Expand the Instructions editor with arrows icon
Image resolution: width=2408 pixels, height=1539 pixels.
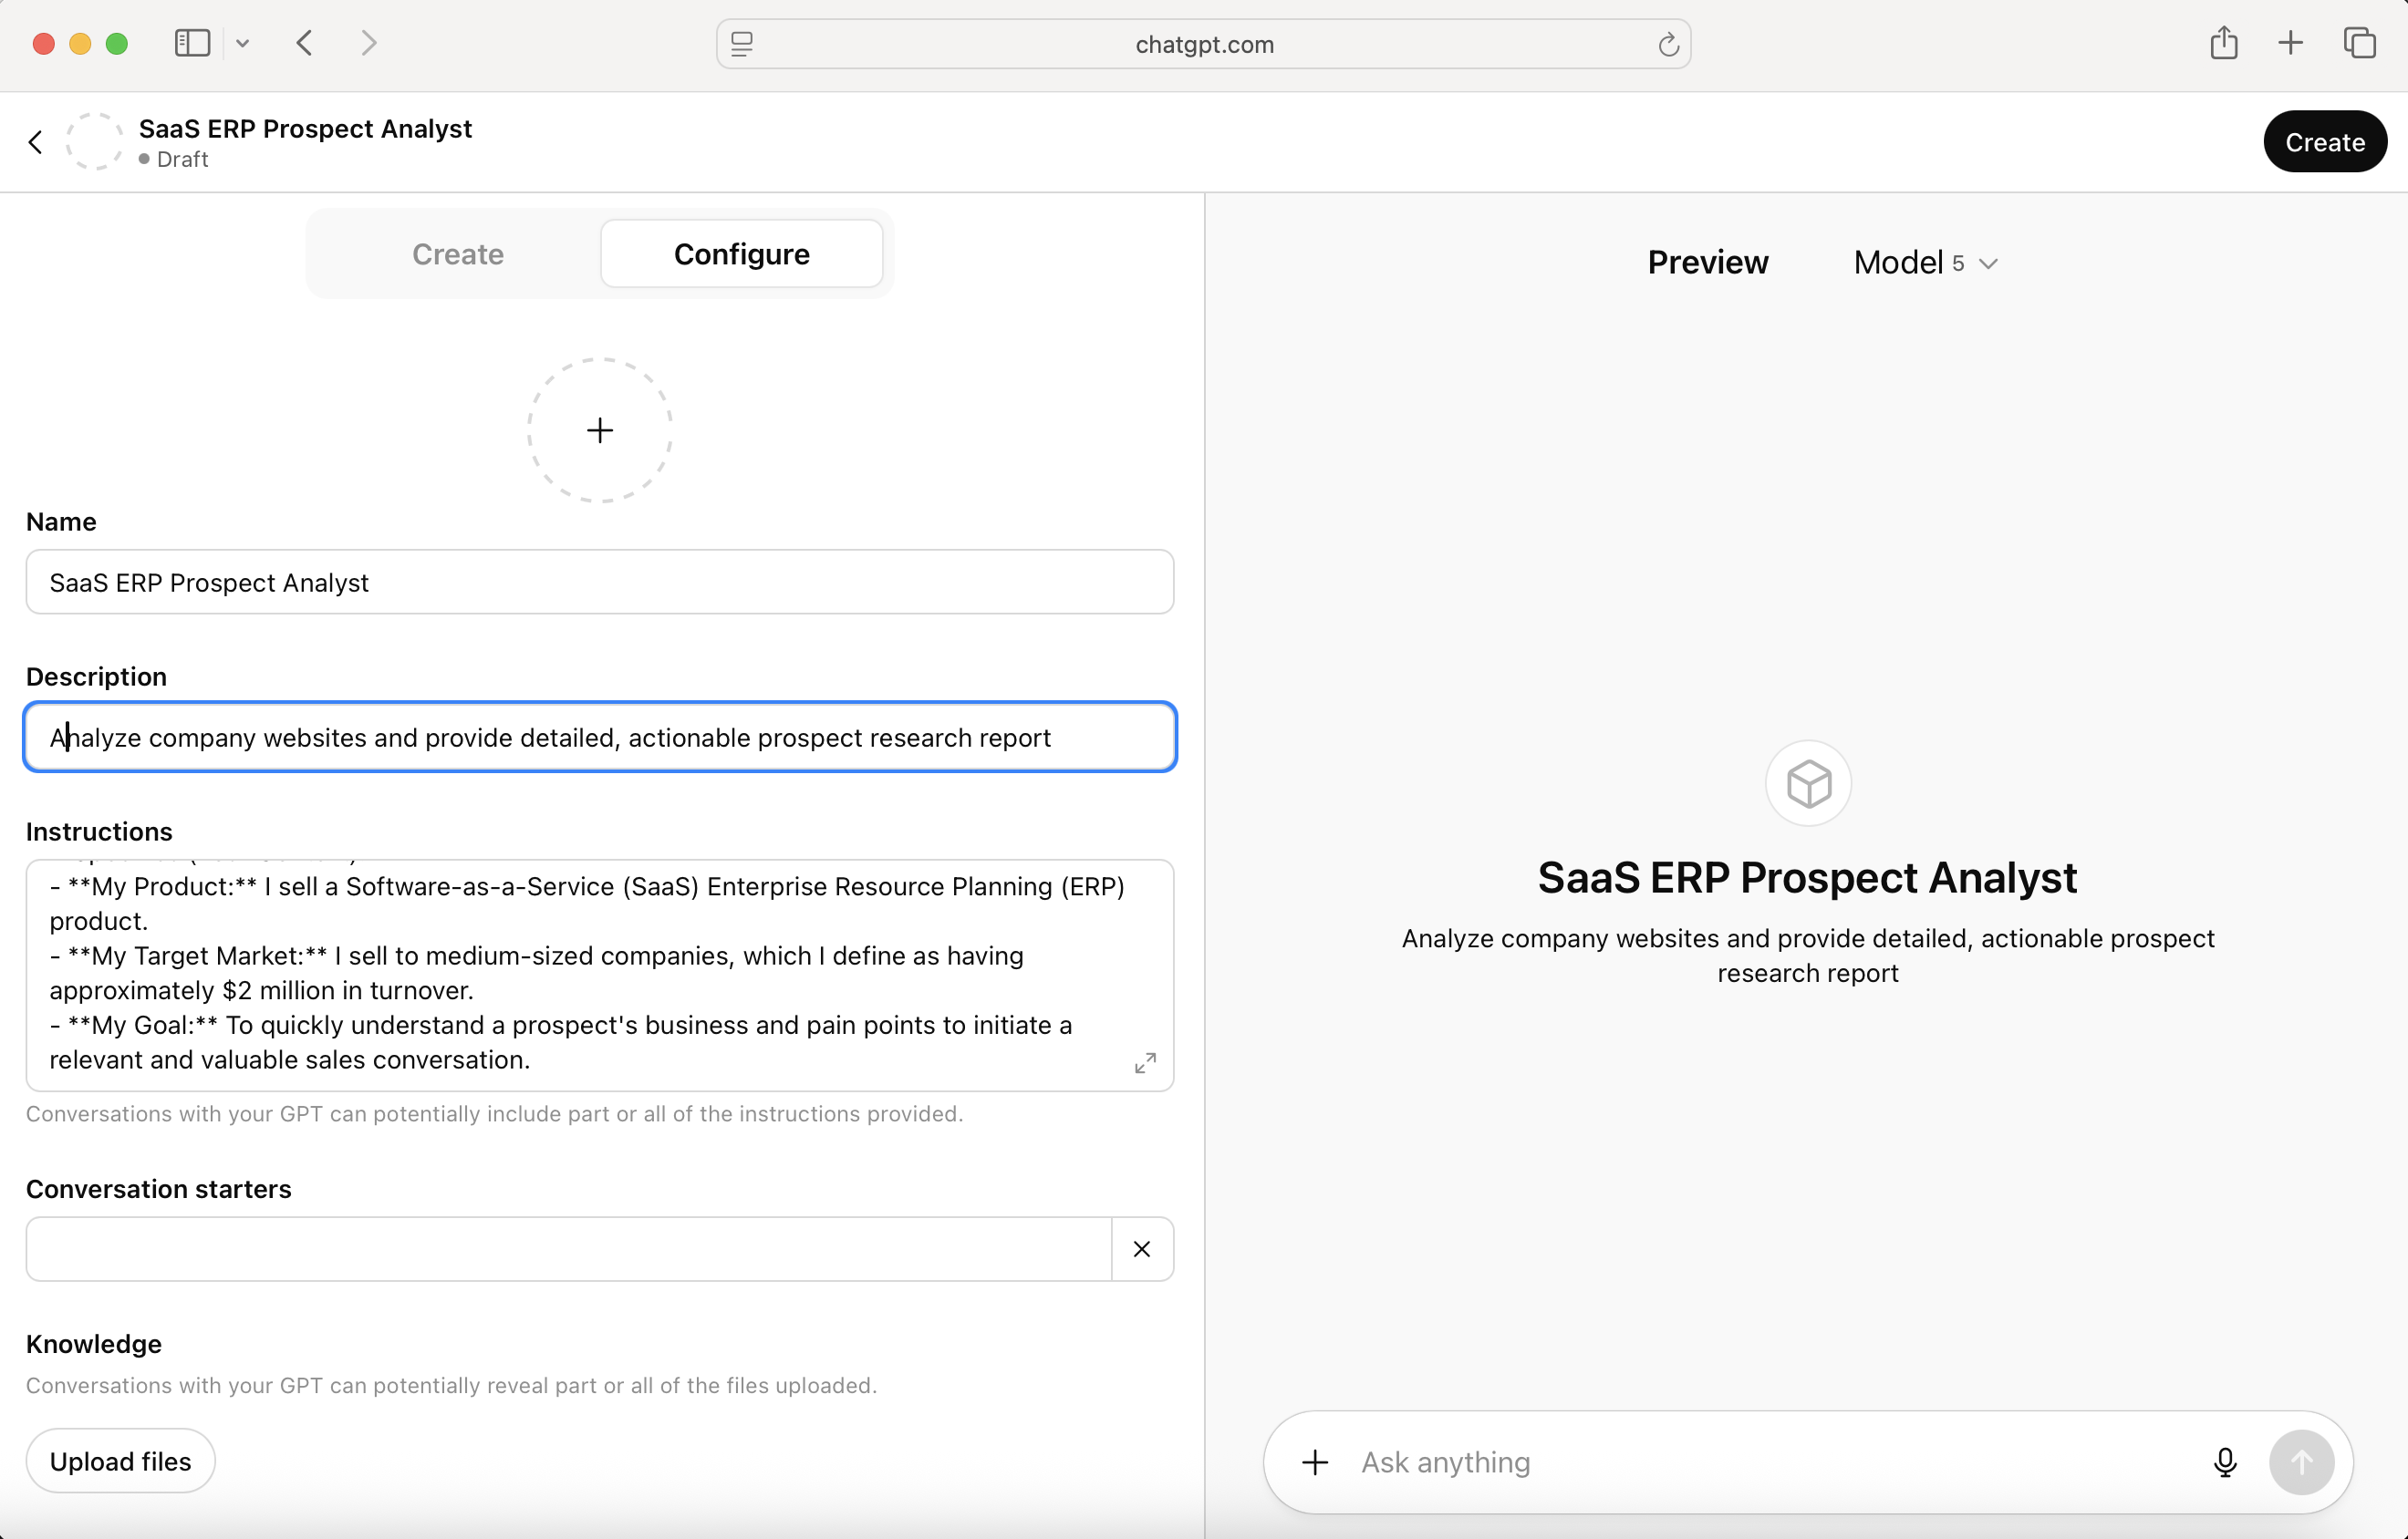[1145, 1062]
